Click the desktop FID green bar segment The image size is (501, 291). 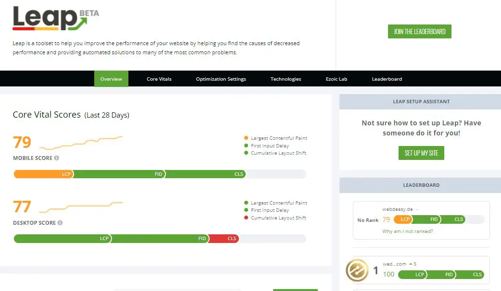[161, 238]
